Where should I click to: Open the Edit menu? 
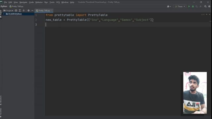pos(10,2)
